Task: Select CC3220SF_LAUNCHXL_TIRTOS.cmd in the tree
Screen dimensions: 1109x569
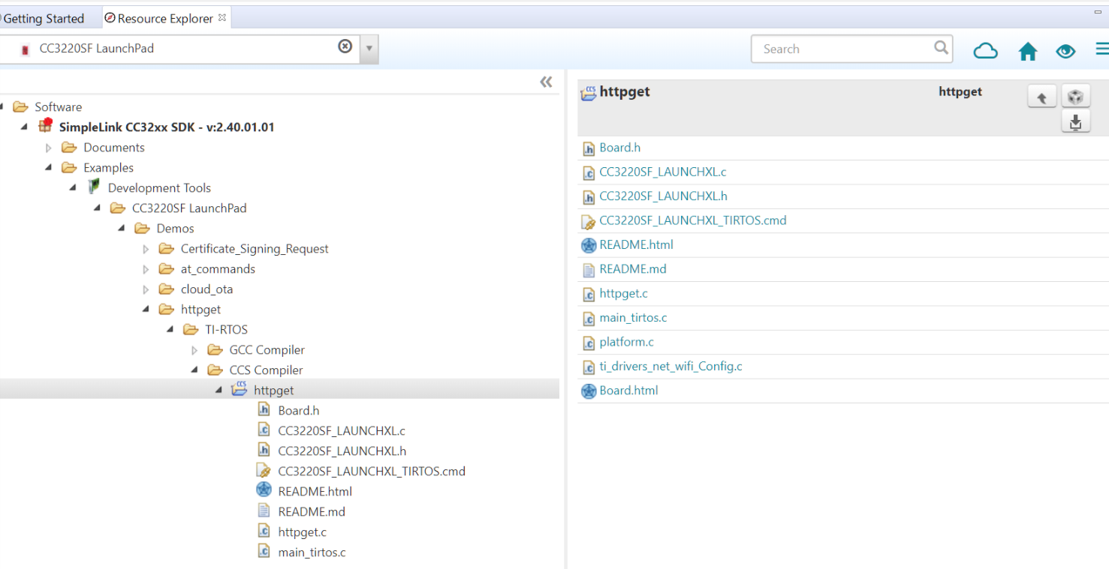Action: [x=372, y=472]
